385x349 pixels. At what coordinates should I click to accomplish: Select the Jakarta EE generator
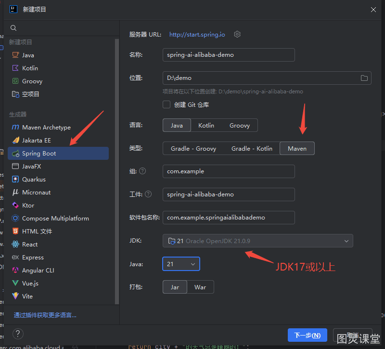click(x=58, y=140)
